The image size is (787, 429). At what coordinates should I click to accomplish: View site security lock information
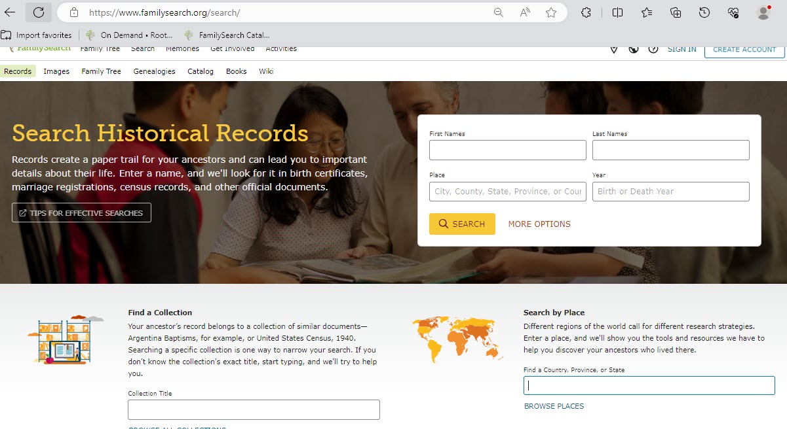73,12
